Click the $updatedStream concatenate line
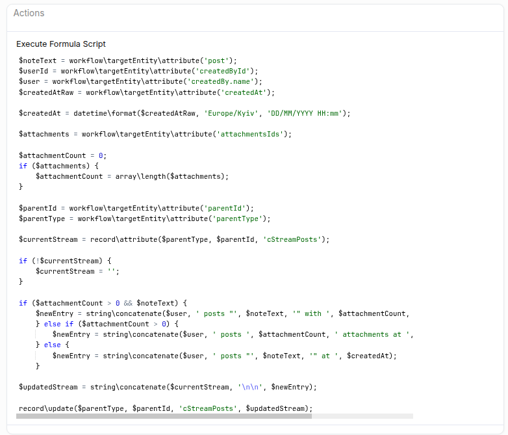 pos(168,387)
